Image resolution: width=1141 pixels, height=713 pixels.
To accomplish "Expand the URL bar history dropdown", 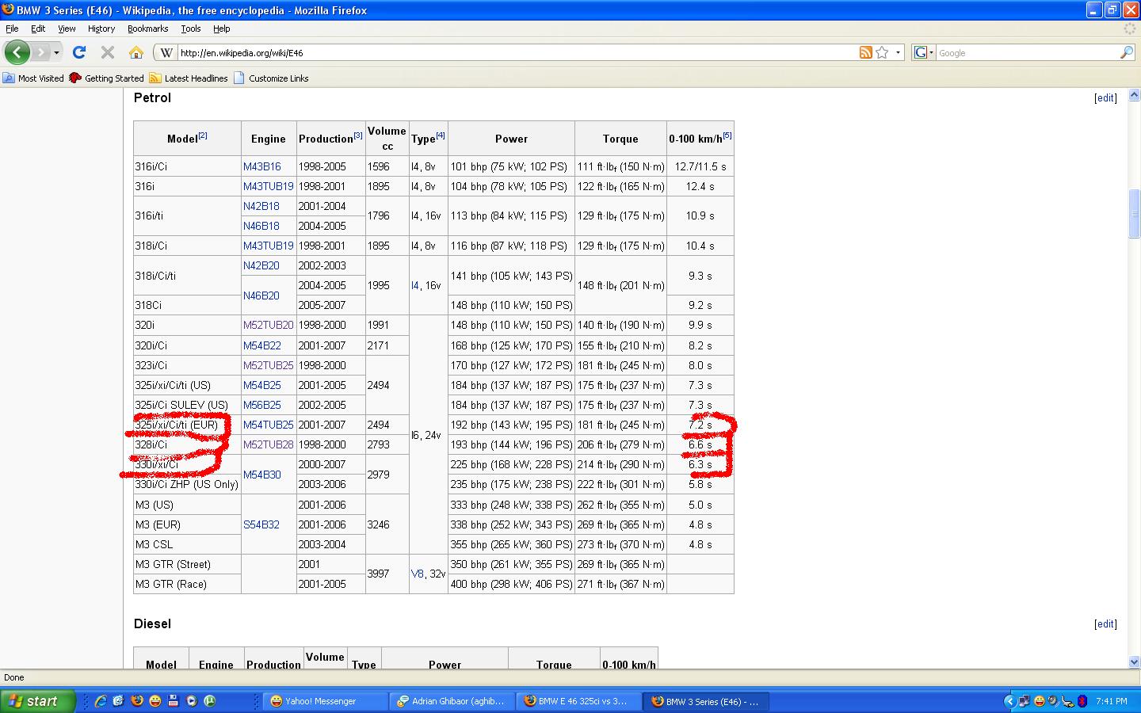I will [x=898, y=53].
